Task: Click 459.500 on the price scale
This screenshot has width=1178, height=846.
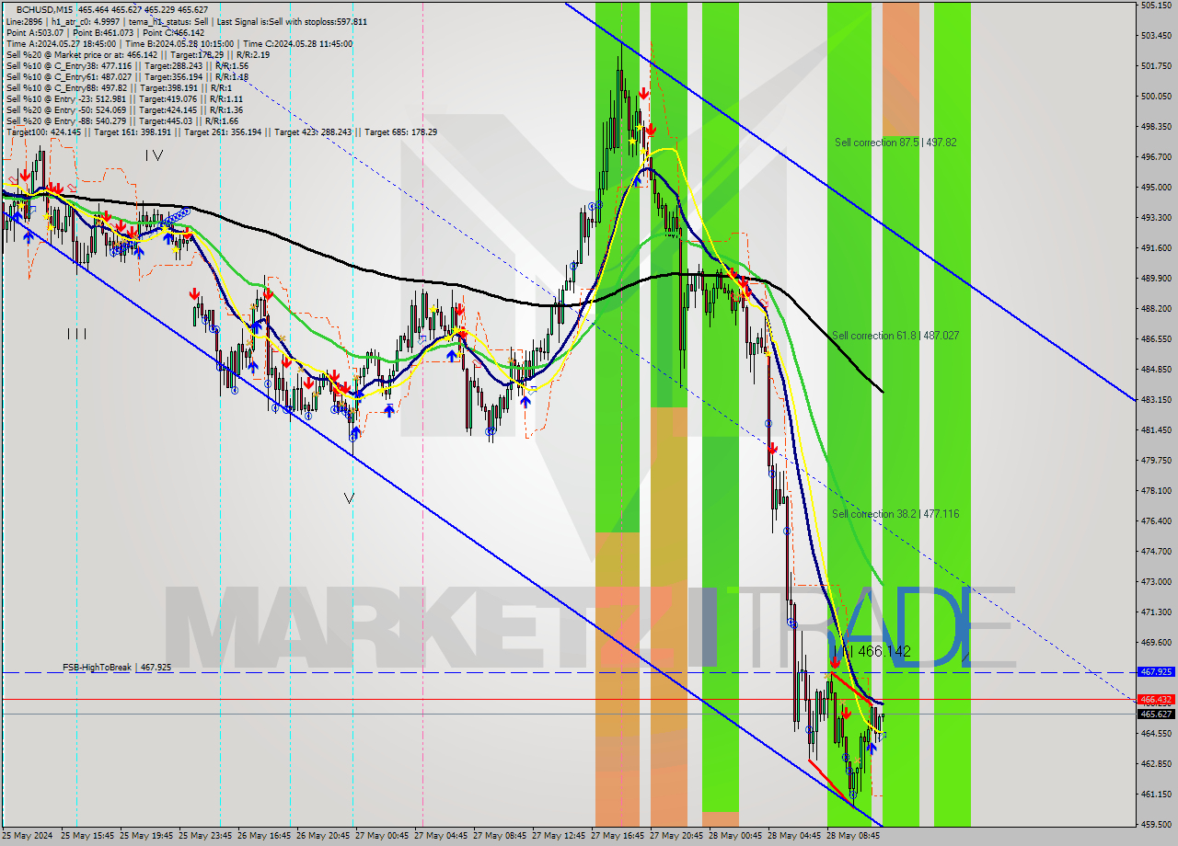Action: coord(1155,825)
